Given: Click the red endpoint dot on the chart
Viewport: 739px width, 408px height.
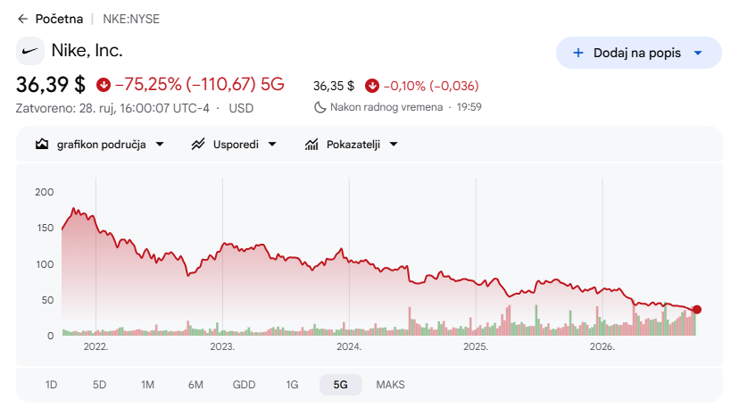Looking at the screenshot, I should pyautogui.click(x=696, y=310).
